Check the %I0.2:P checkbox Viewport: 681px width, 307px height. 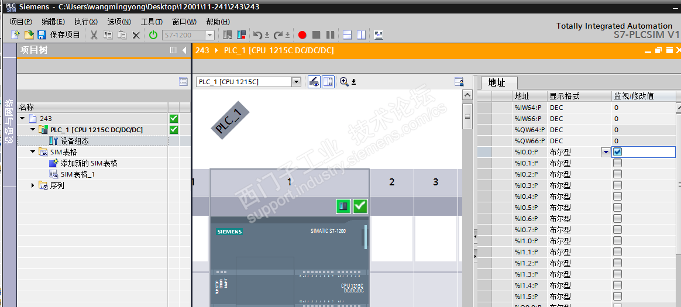click(617, 174)
